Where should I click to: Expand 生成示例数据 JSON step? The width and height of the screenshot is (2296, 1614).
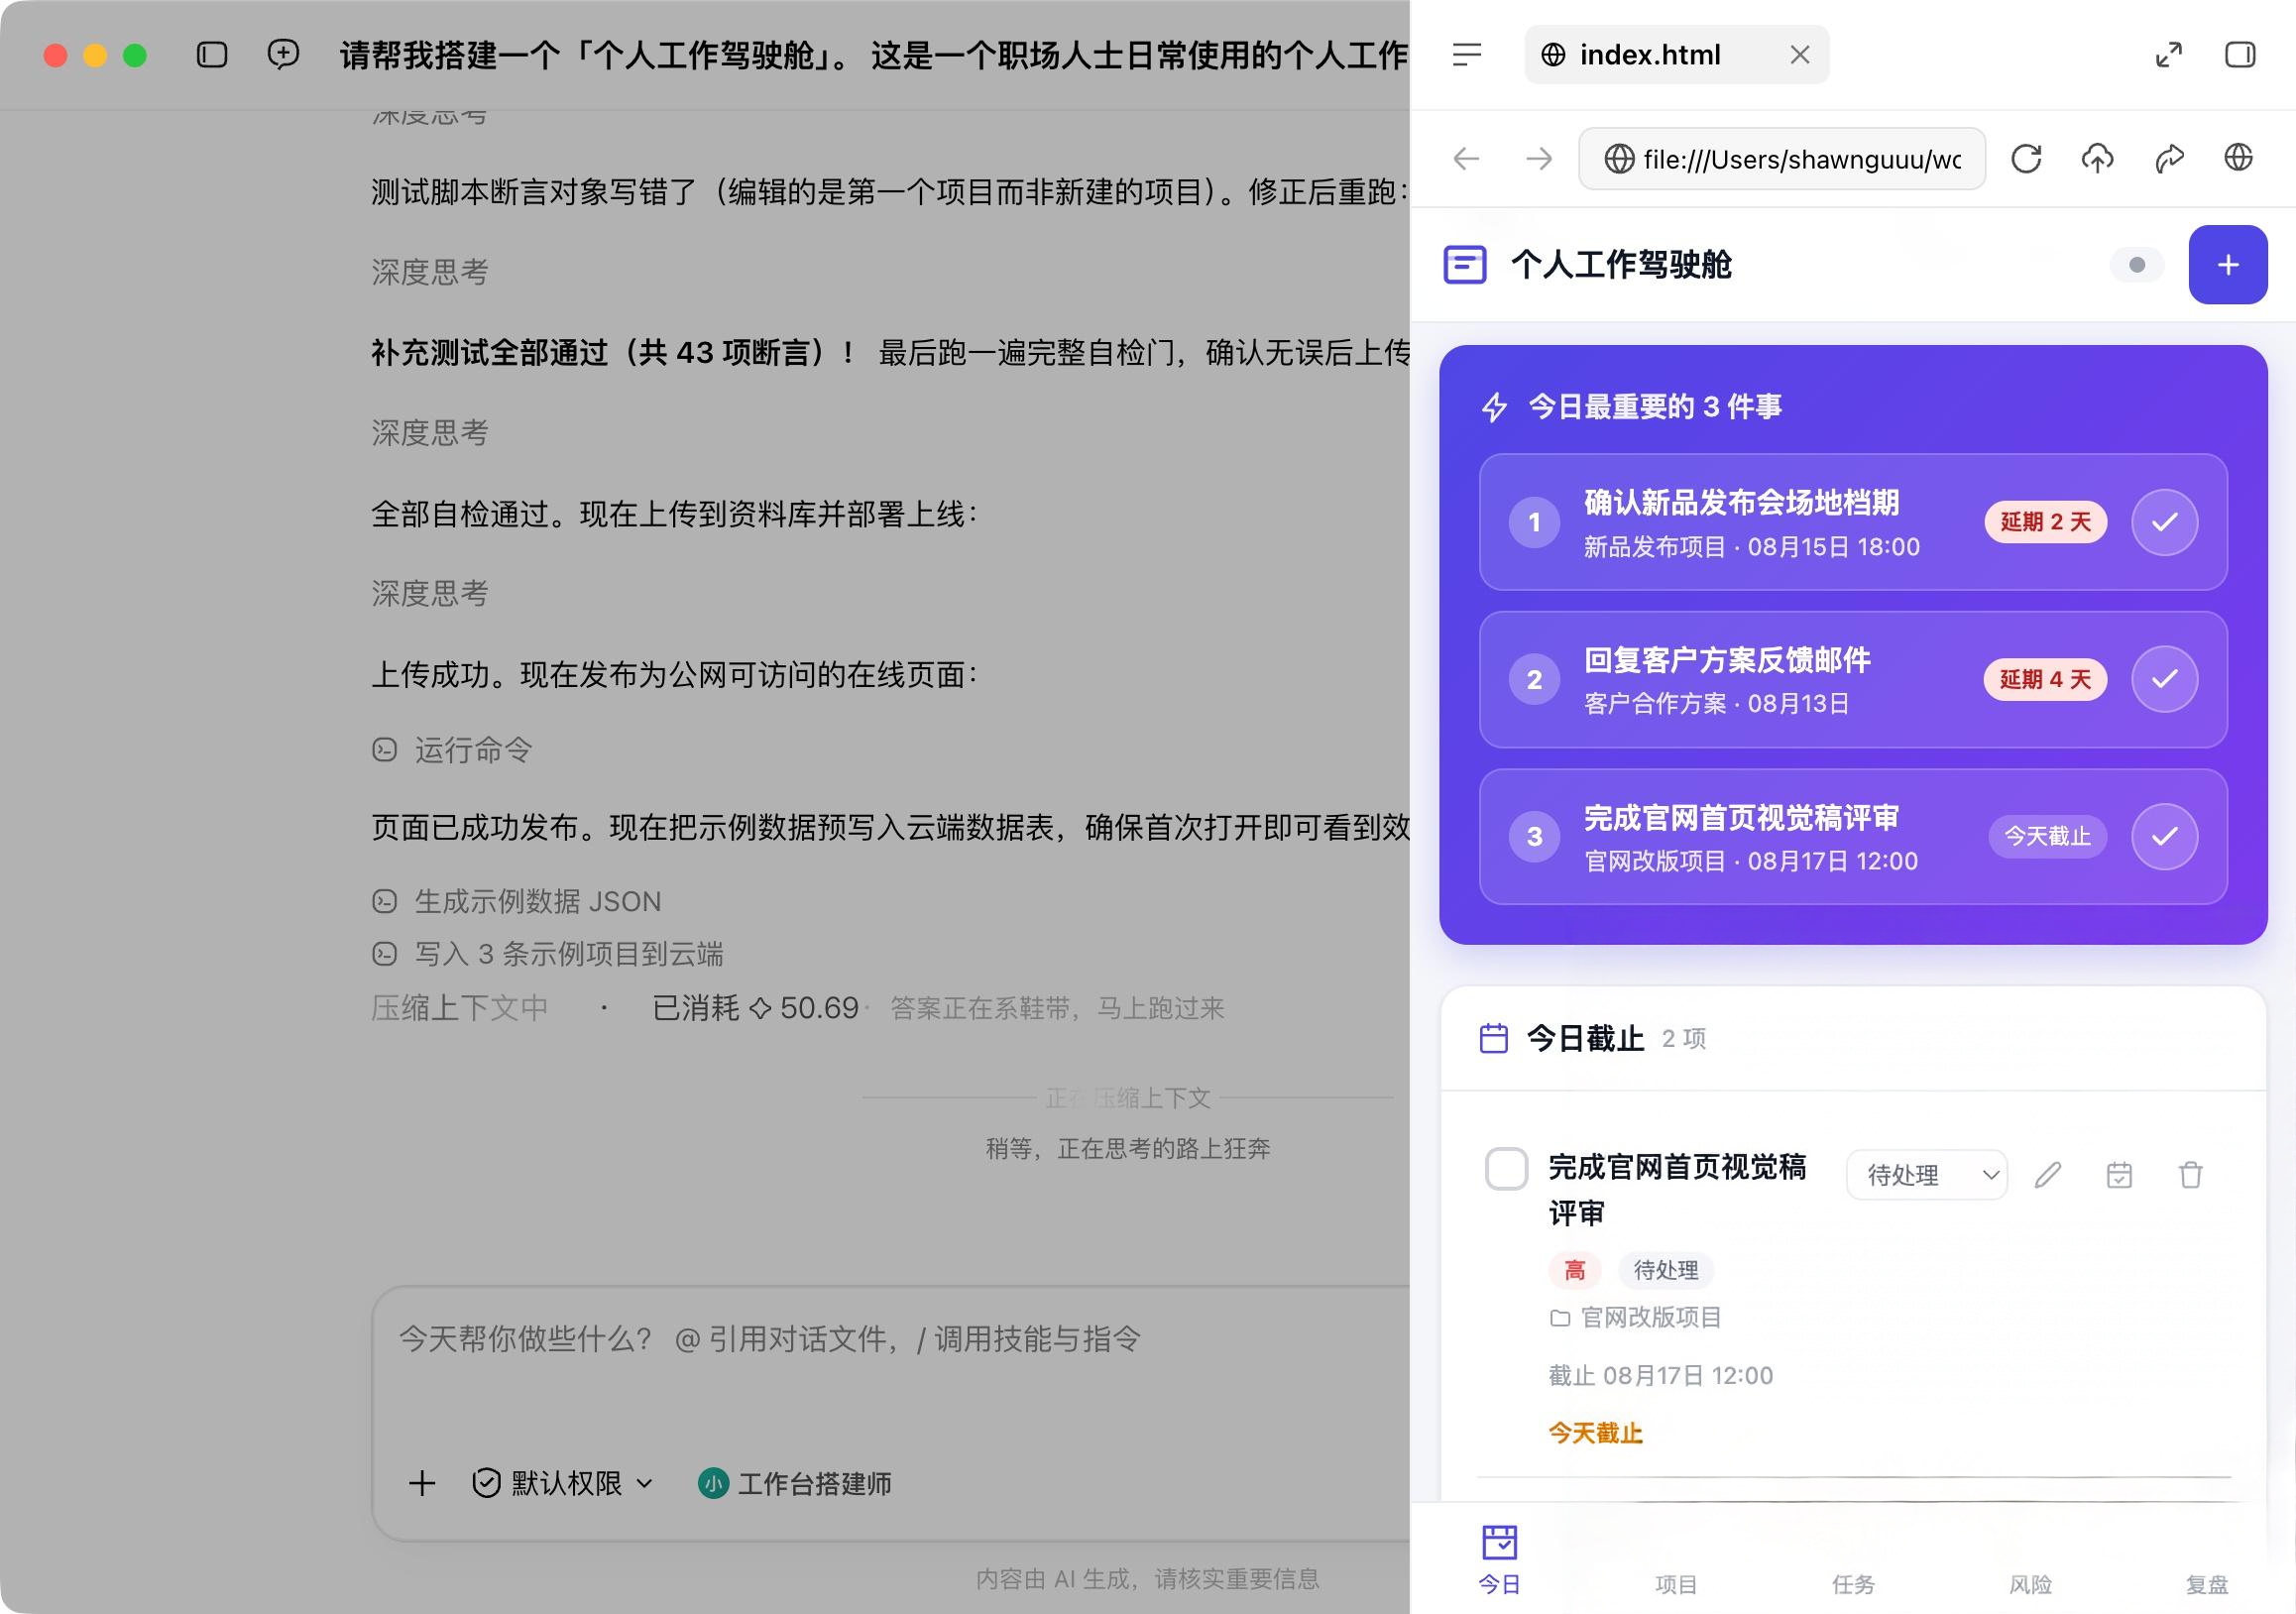click(x=516, y=901)
